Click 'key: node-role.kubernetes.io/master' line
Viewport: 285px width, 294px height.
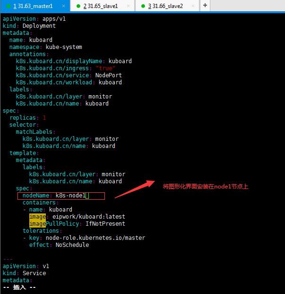pos(84,238)
